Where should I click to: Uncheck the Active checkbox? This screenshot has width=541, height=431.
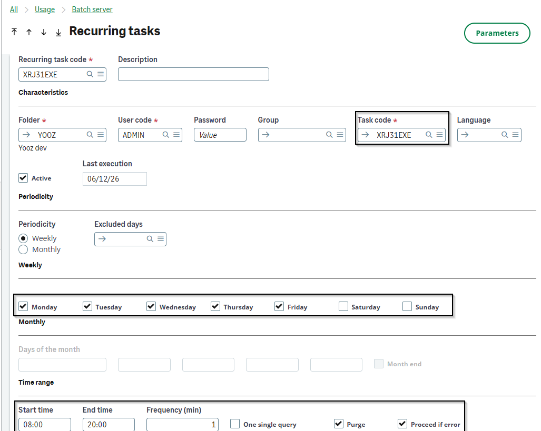[x=23, y=178]
